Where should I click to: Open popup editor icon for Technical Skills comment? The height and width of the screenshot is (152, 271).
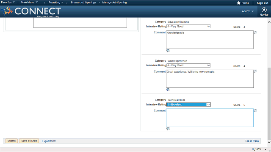tap(255, 110)
